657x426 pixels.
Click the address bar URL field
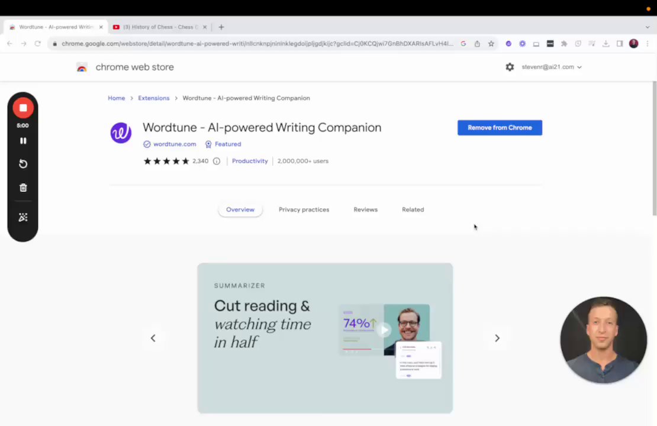(x=257, y=44)
